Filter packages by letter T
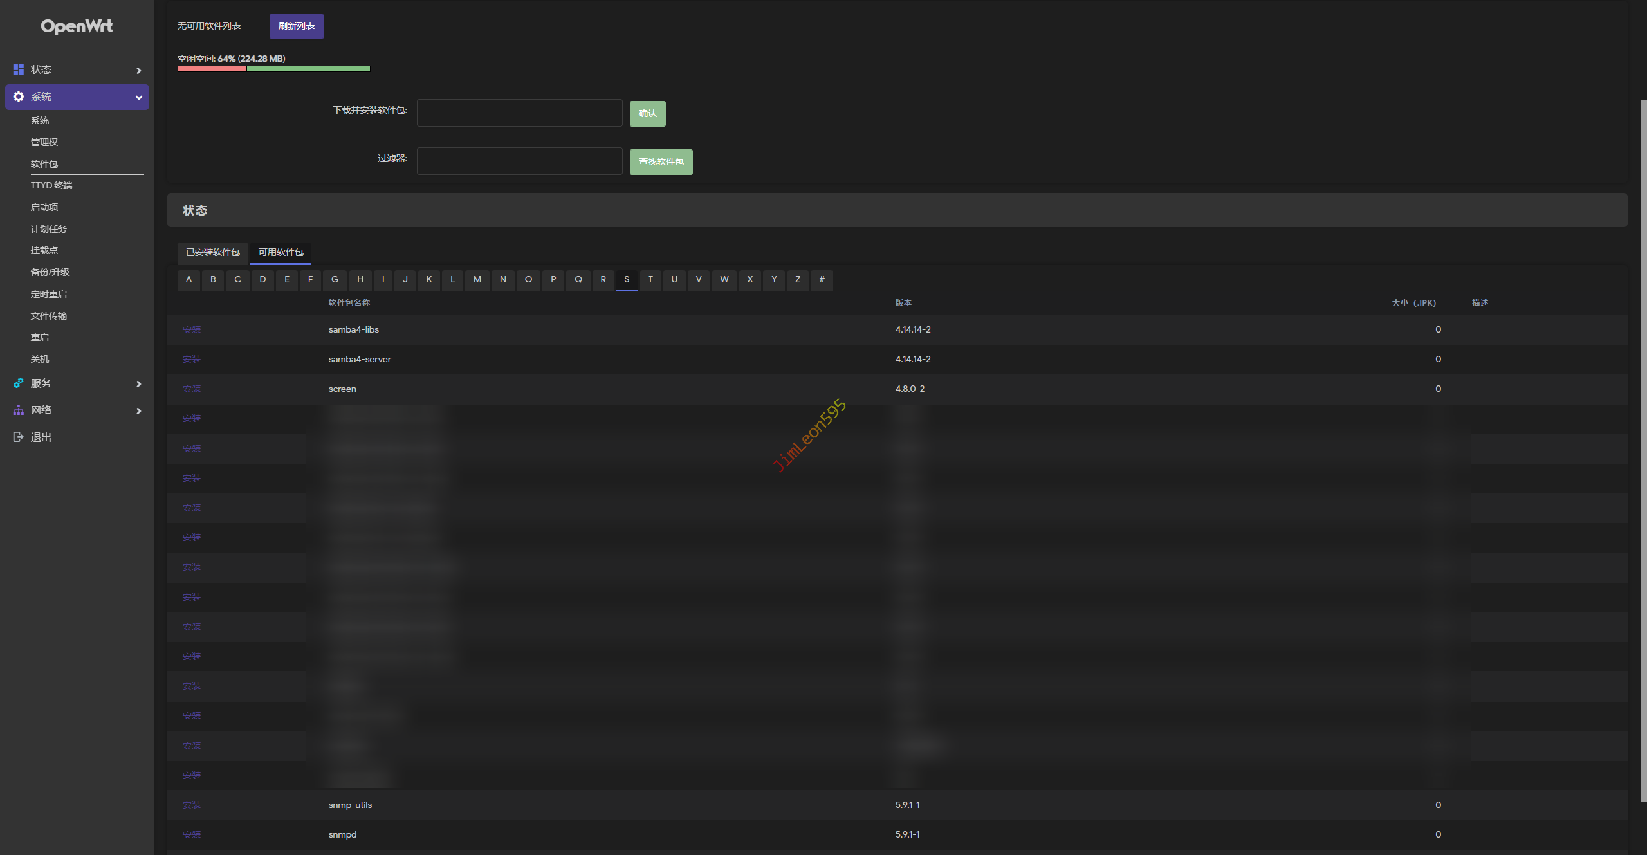1647x855 pixels. (x=650, y=279)
